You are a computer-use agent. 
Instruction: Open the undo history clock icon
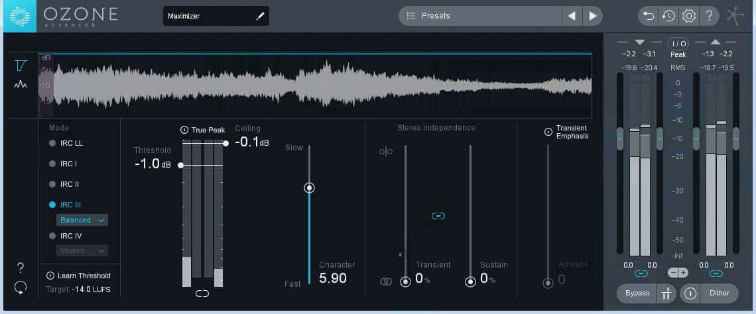click(668, 16)
